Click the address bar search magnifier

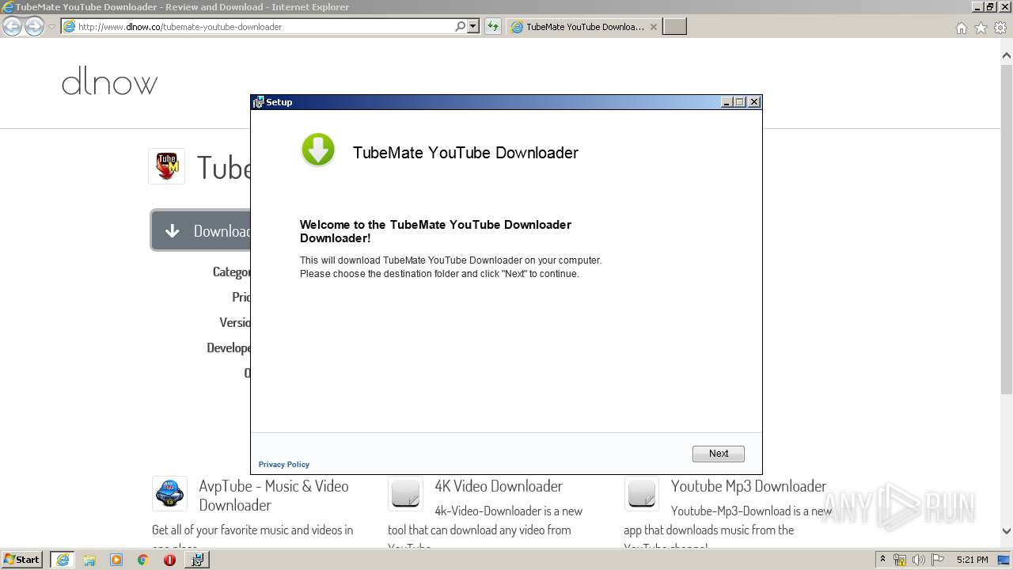(x=460, y=26)
